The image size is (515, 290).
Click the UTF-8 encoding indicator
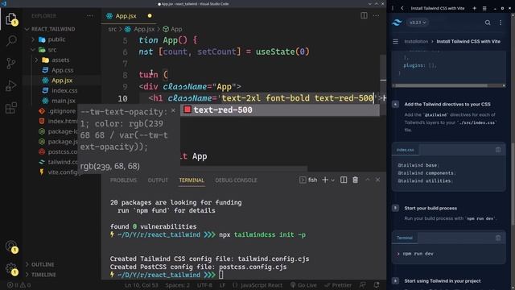[204, 285]
